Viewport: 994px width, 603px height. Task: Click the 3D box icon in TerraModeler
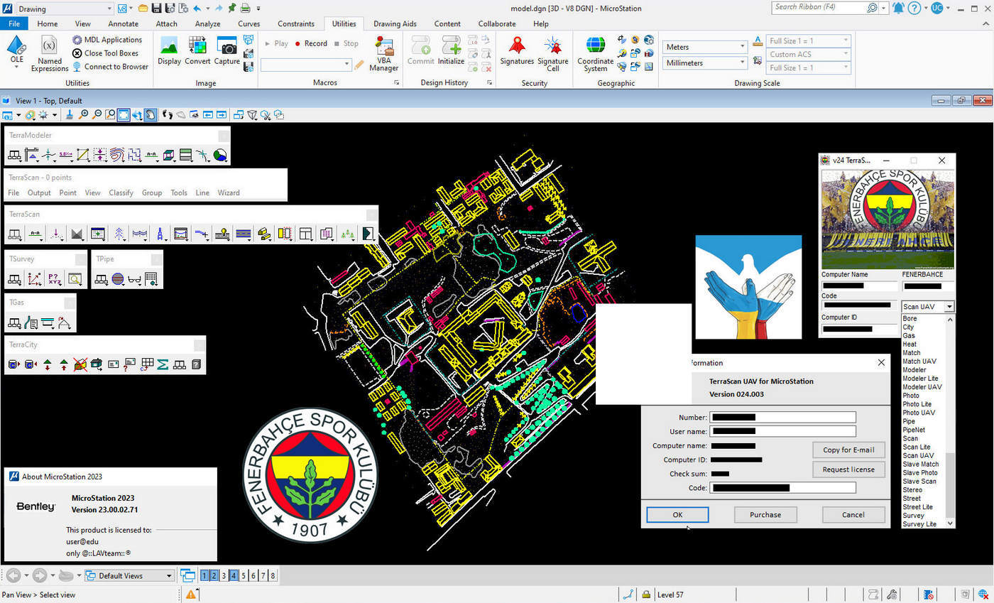click(x=169, y=154)
